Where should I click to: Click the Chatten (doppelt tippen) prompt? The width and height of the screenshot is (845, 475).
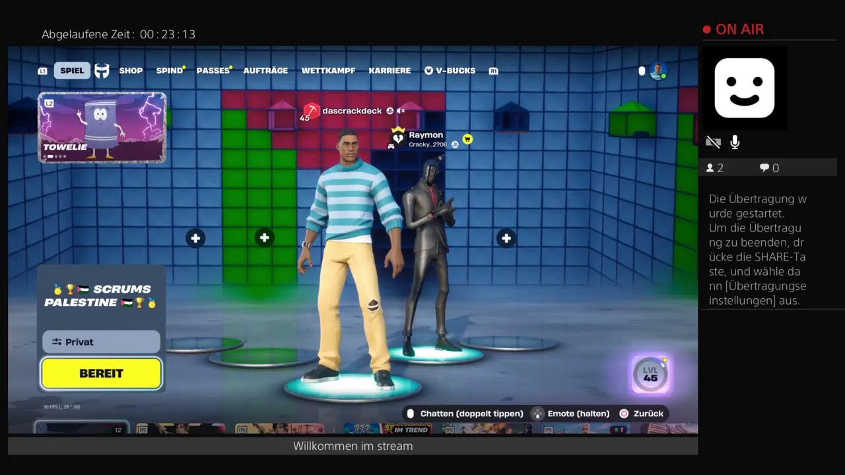(472, 414)
